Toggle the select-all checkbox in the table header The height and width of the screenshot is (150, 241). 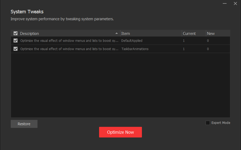(16, 34)
